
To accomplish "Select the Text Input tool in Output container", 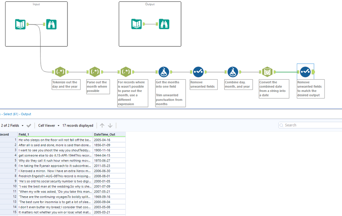I will point(137,24).
